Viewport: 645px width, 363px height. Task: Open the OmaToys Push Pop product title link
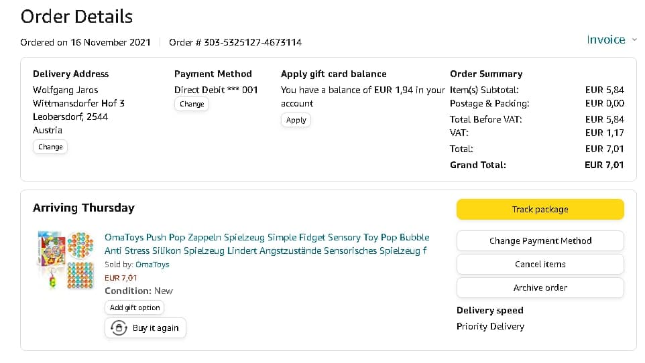pyautogui.click(x=267, y=244)
